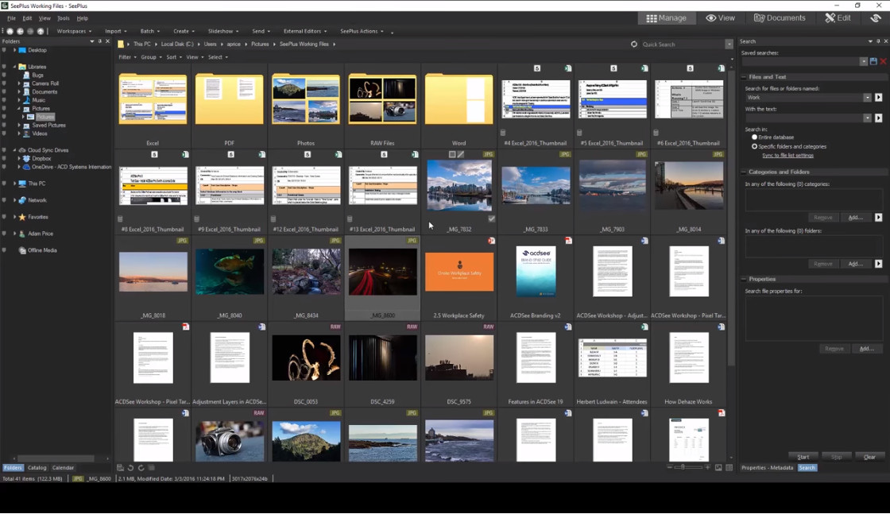The width and height of the screenshot is (890, 514).
Task: Click the thumbnail zoom slider
Action: point(681,467)
